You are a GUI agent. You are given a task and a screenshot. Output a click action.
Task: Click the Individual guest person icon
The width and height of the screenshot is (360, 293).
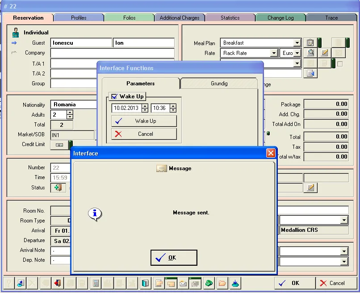(16, 32)
